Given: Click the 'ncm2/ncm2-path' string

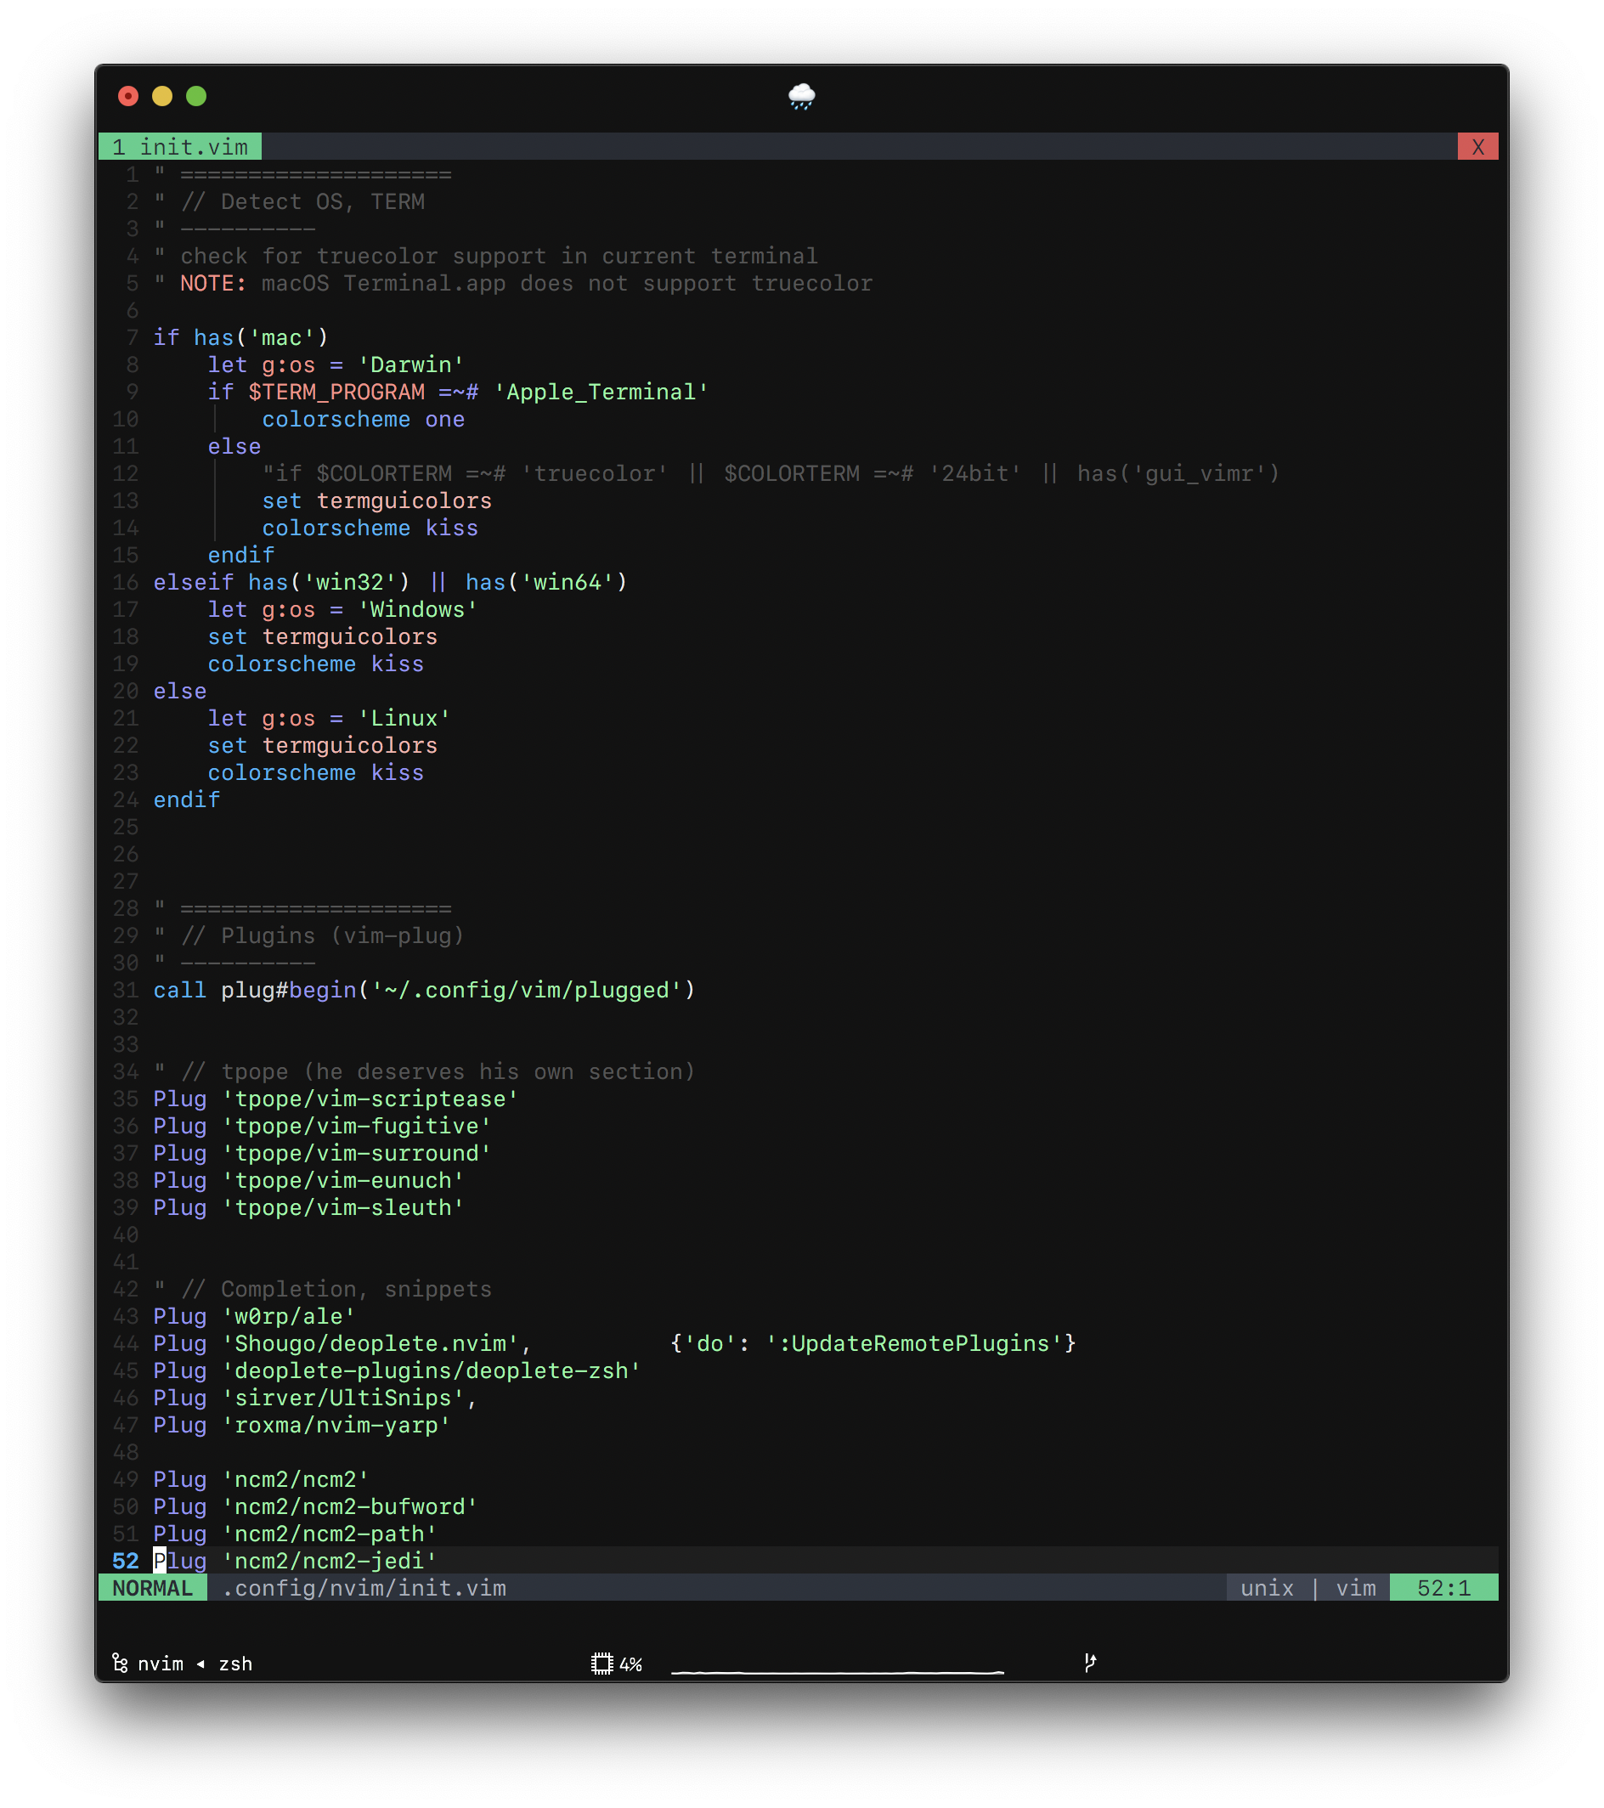Looking at the screenshot, I should coord(329,1534).
